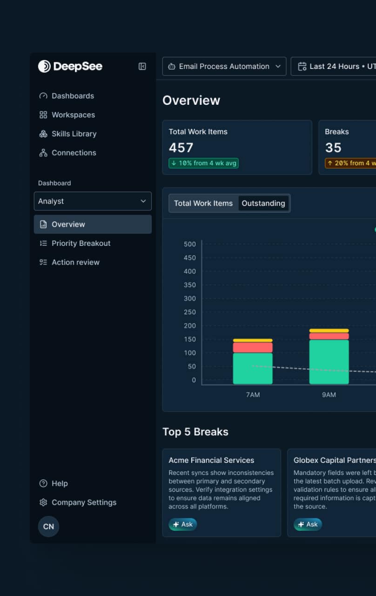Viewport: 376px width, 596px height.
Task: Click the red segment of 9AM bar
Action: pyautogui.click(x=329, y=336)
